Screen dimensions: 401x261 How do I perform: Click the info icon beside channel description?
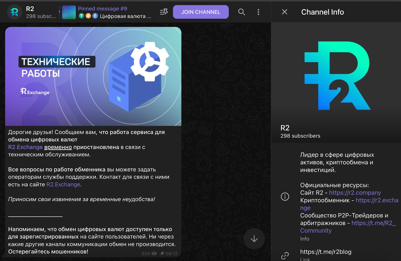coord(285,196)
